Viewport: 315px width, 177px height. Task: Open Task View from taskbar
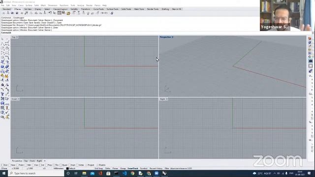coord(76,173)
